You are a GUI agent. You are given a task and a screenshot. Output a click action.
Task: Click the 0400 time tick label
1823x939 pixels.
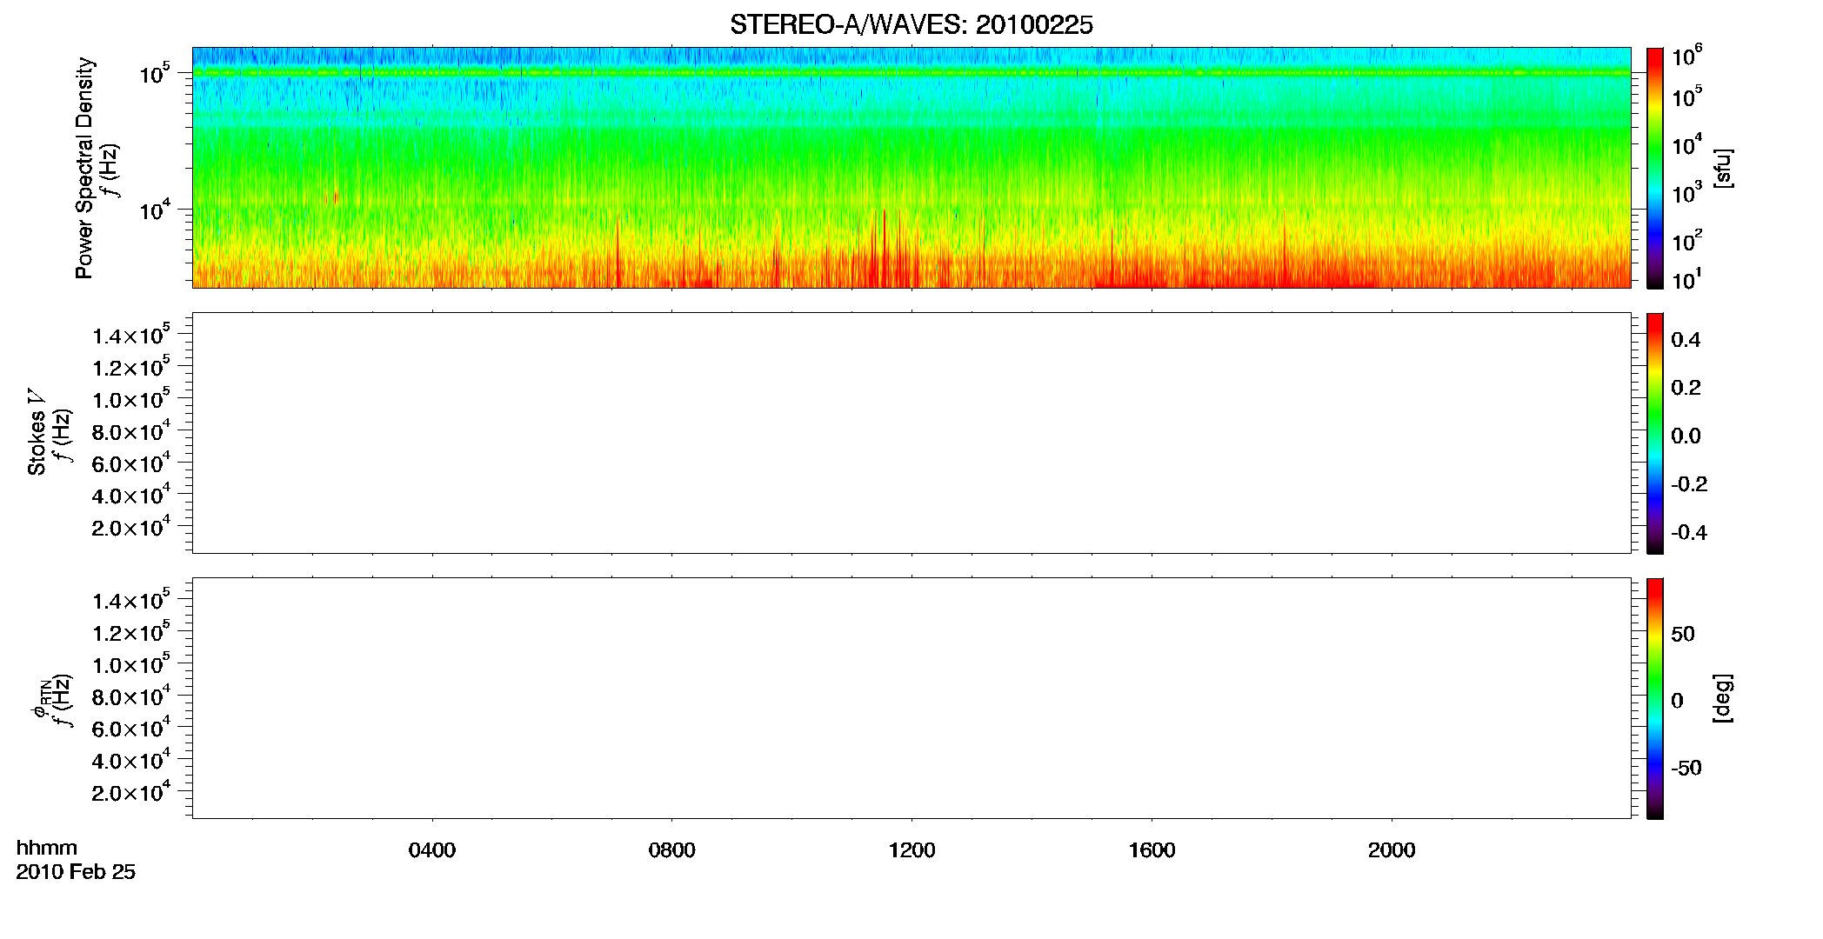432,850
